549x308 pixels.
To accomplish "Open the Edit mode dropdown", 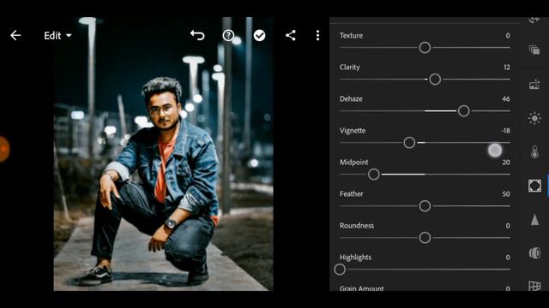I will tap(57, 36).
